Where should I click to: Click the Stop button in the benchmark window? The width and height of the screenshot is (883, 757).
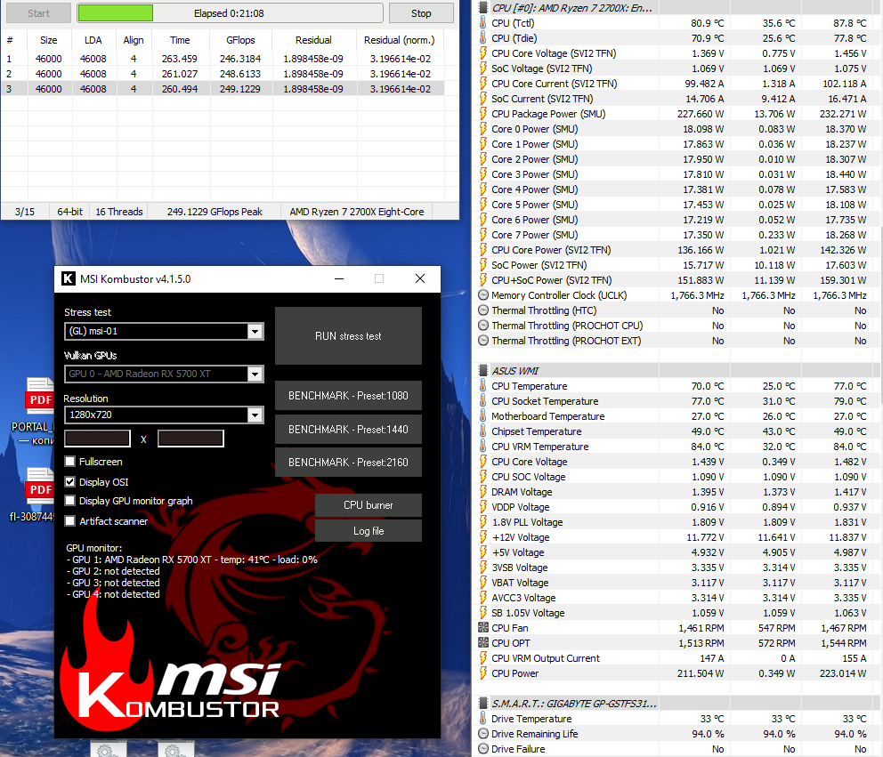coord(421,13)
